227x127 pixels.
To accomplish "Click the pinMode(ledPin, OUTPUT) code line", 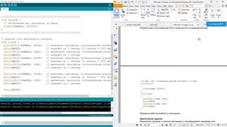I will tap(21, 26).
